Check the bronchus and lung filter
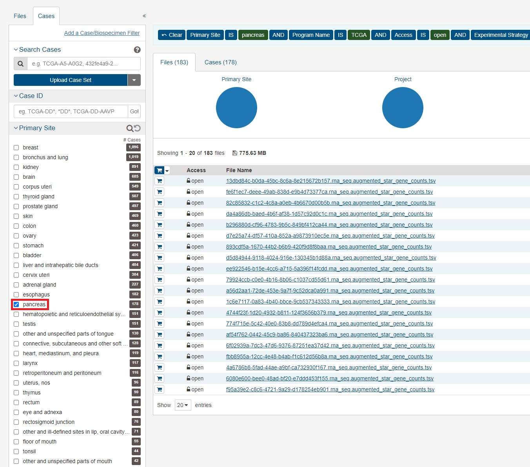Viewport: 530px width, 467px height. pos(16,157)
